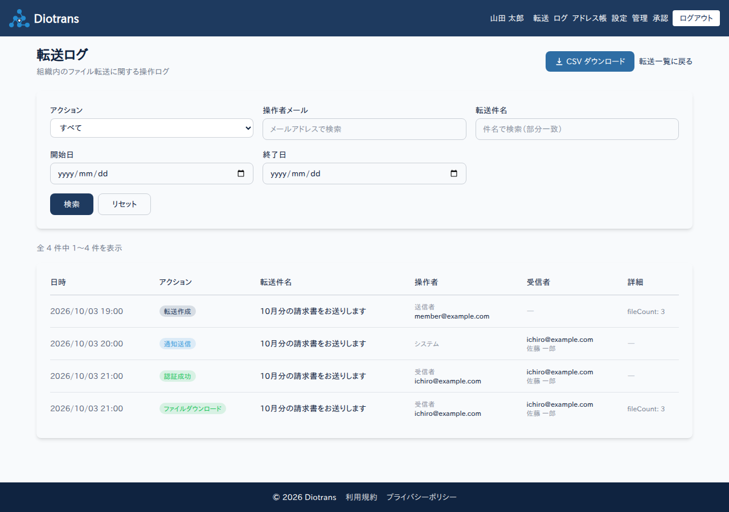Click the subject in the 転送作成 row
Viewport: 729px width, 512px height.
(x=313, y=311)
